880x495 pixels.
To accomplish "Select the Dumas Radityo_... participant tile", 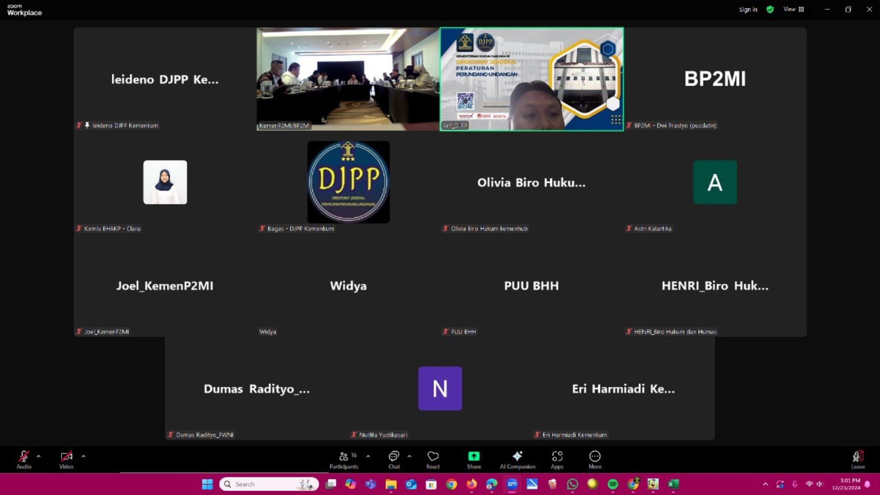I will coord(257,389).
